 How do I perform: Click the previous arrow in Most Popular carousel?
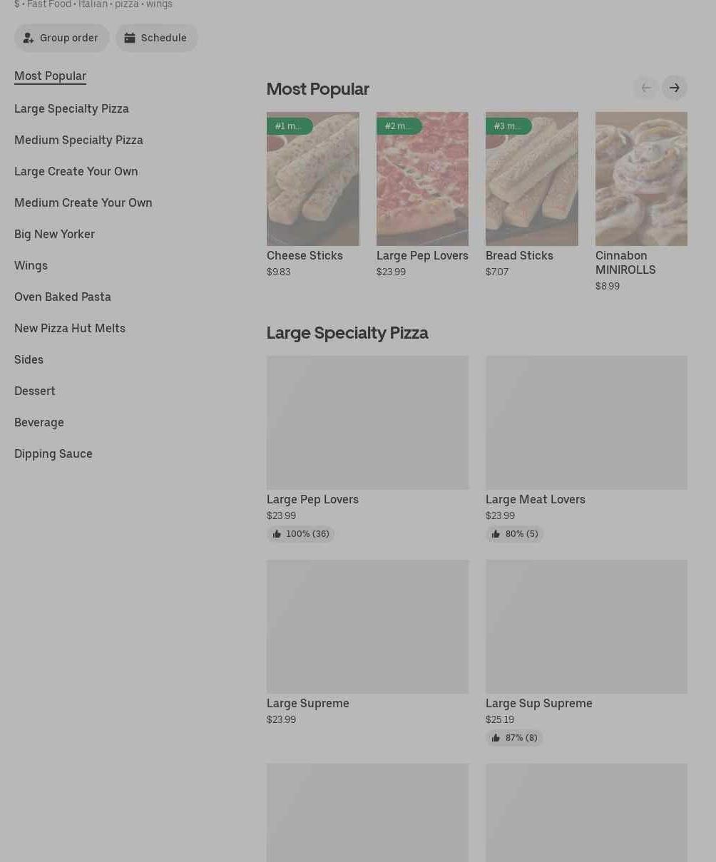(646, 88)
